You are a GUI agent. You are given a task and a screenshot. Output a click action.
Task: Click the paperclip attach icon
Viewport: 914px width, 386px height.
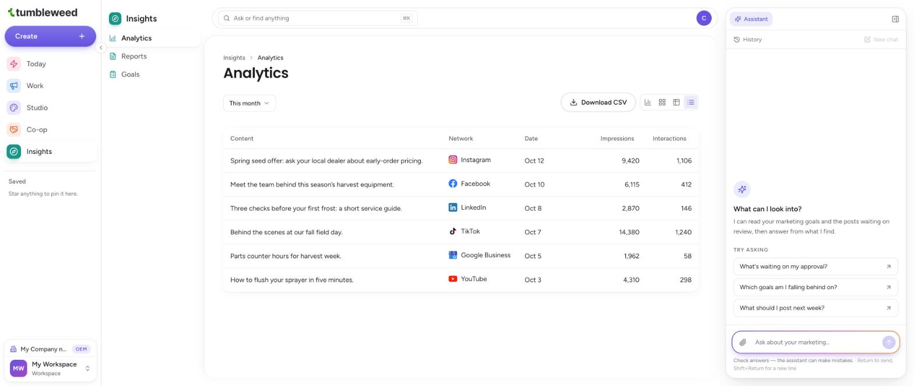(x=743, y=343)
